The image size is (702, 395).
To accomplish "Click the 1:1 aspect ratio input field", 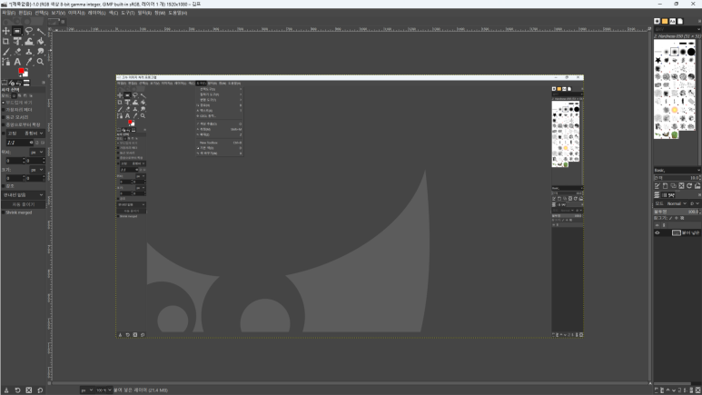I will [20, 143].
